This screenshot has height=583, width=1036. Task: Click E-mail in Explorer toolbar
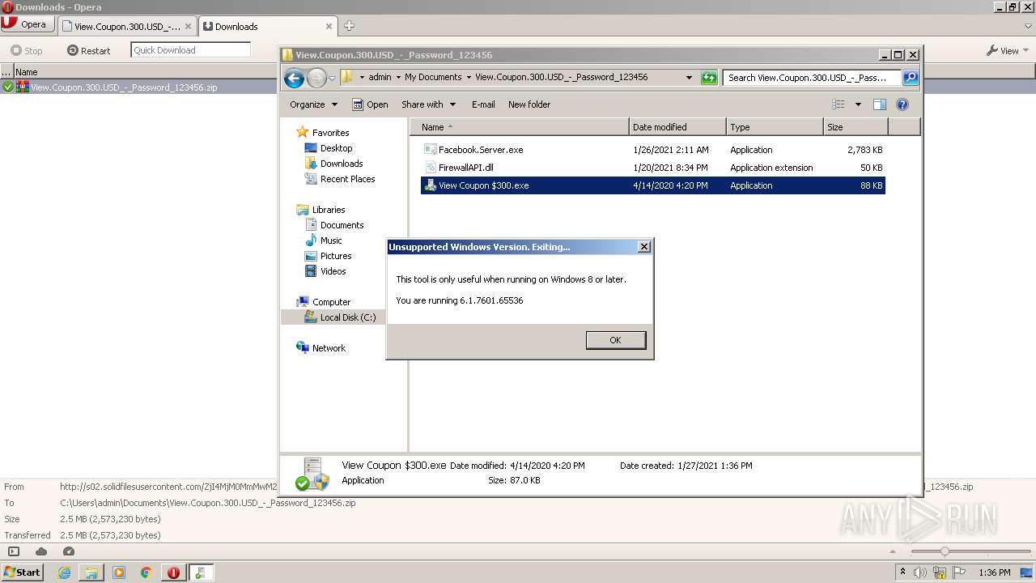tap(483, 104)
